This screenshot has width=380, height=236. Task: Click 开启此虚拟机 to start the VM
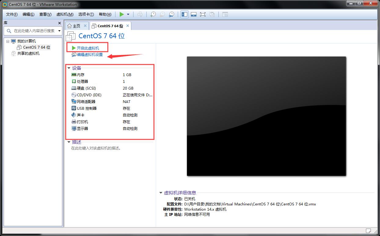tap(88, 48)
